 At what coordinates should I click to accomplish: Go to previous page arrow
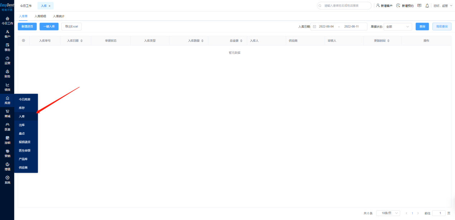[x=406, y=213]
